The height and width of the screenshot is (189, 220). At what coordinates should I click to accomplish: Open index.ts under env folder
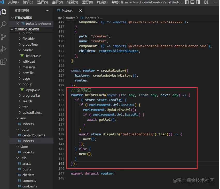pyautogui.click(x=32, y=124)
